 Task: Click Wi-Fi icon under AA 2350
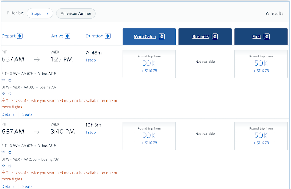[x=3, y=166]
